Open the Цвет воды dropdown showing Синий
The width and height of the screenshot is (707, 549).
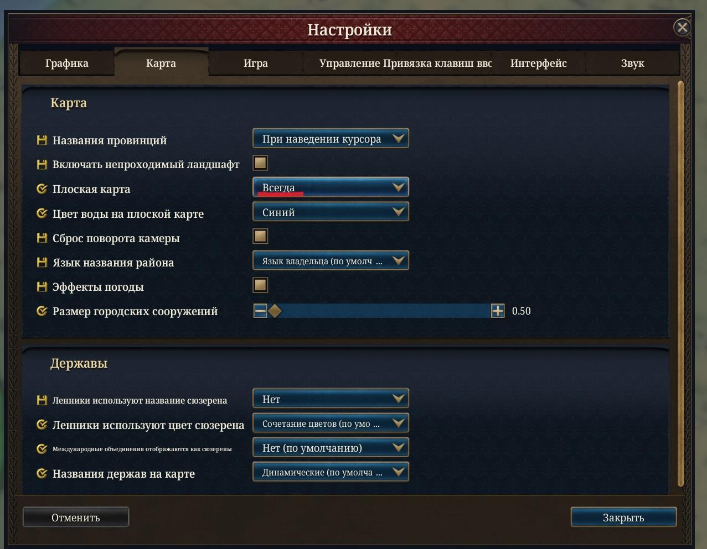click(x=331, y=212)
